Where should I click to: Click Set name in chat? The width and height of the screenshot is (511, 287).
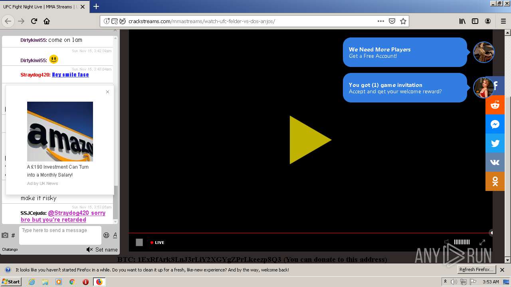click(x=107, y=250)
